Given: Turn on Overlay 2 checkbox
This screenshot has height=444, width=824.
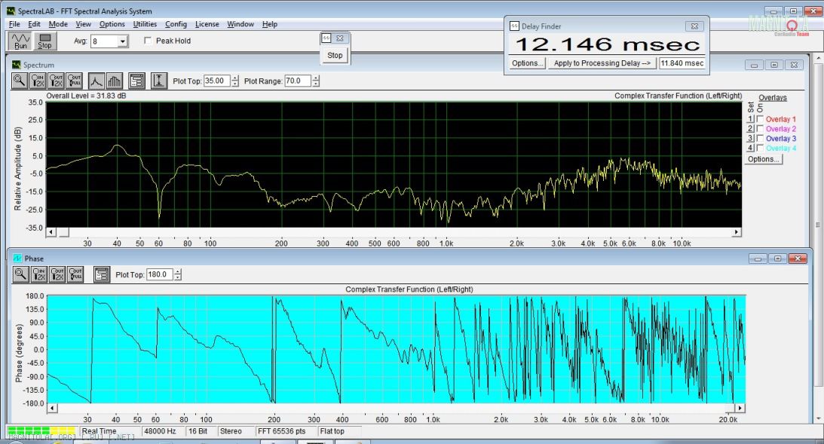Looking at the screenshot, I should point(760,129).
